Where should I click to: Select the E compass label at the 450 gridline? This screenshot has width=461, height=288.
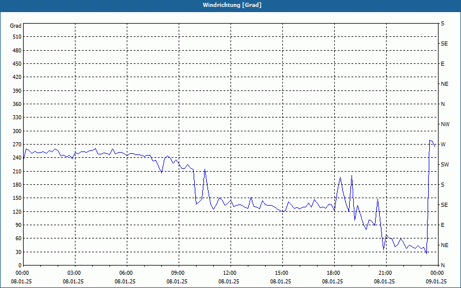pos(443,64)
